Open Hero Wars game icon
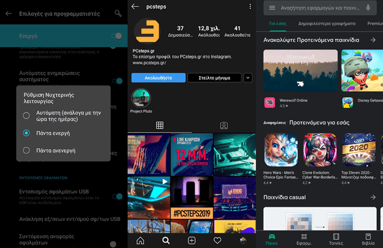 point(281,150)
